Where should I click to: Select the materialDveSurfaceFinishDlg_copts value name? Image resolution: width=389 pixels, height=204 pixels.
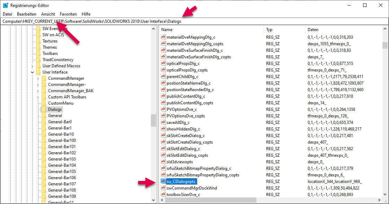199,57
